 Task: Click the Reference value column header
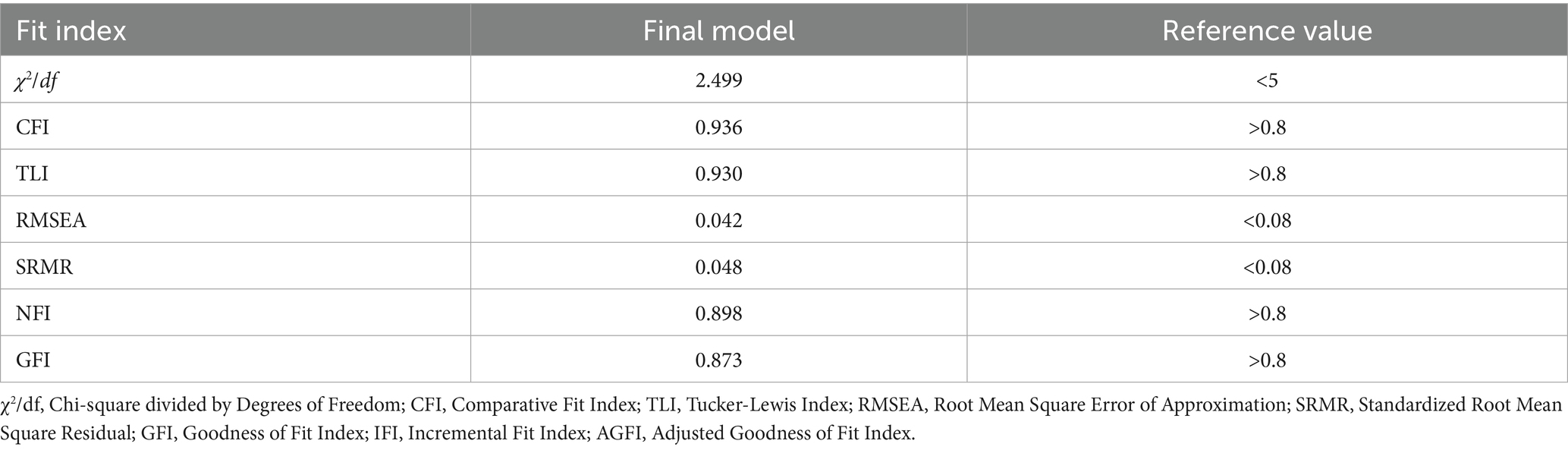(1267, 31)
